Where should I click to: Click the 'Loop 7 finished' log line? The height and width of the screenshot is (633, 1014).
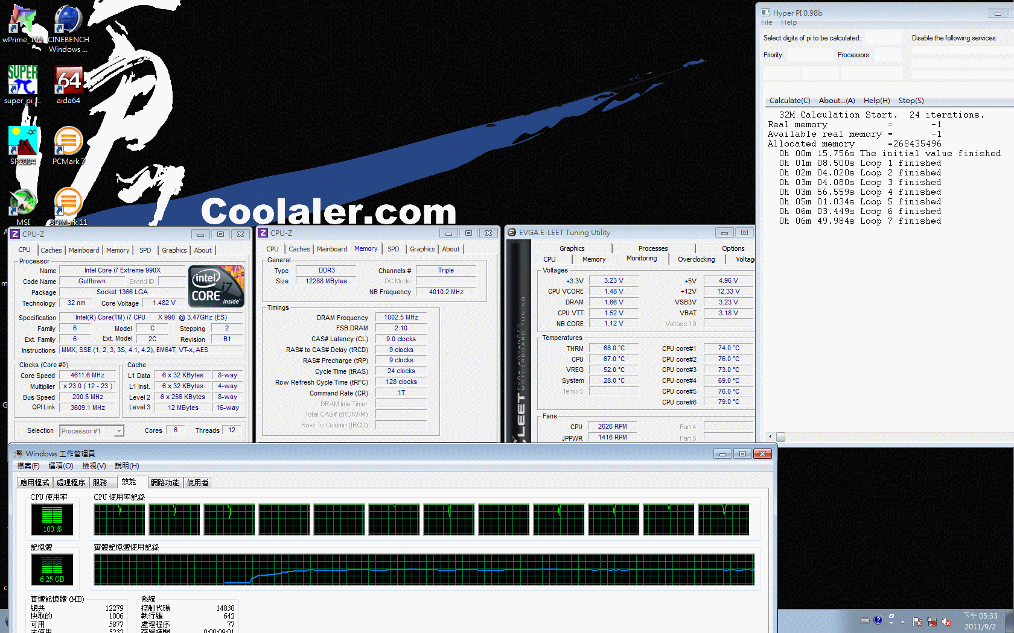click(859, 221)
